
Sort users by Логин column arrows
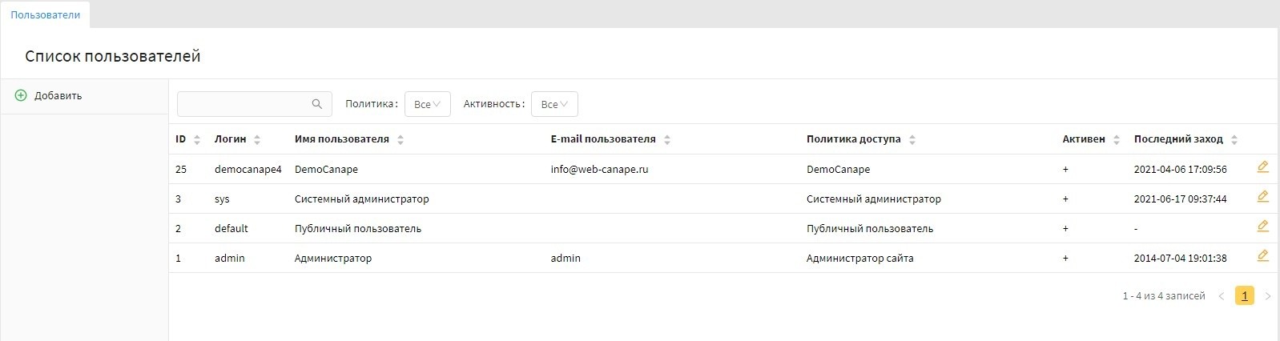point(257,140)
